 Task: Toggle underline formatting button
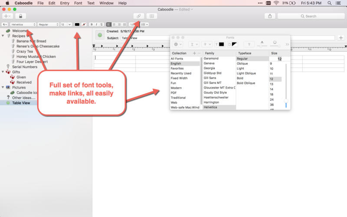[x=101, y=24]
